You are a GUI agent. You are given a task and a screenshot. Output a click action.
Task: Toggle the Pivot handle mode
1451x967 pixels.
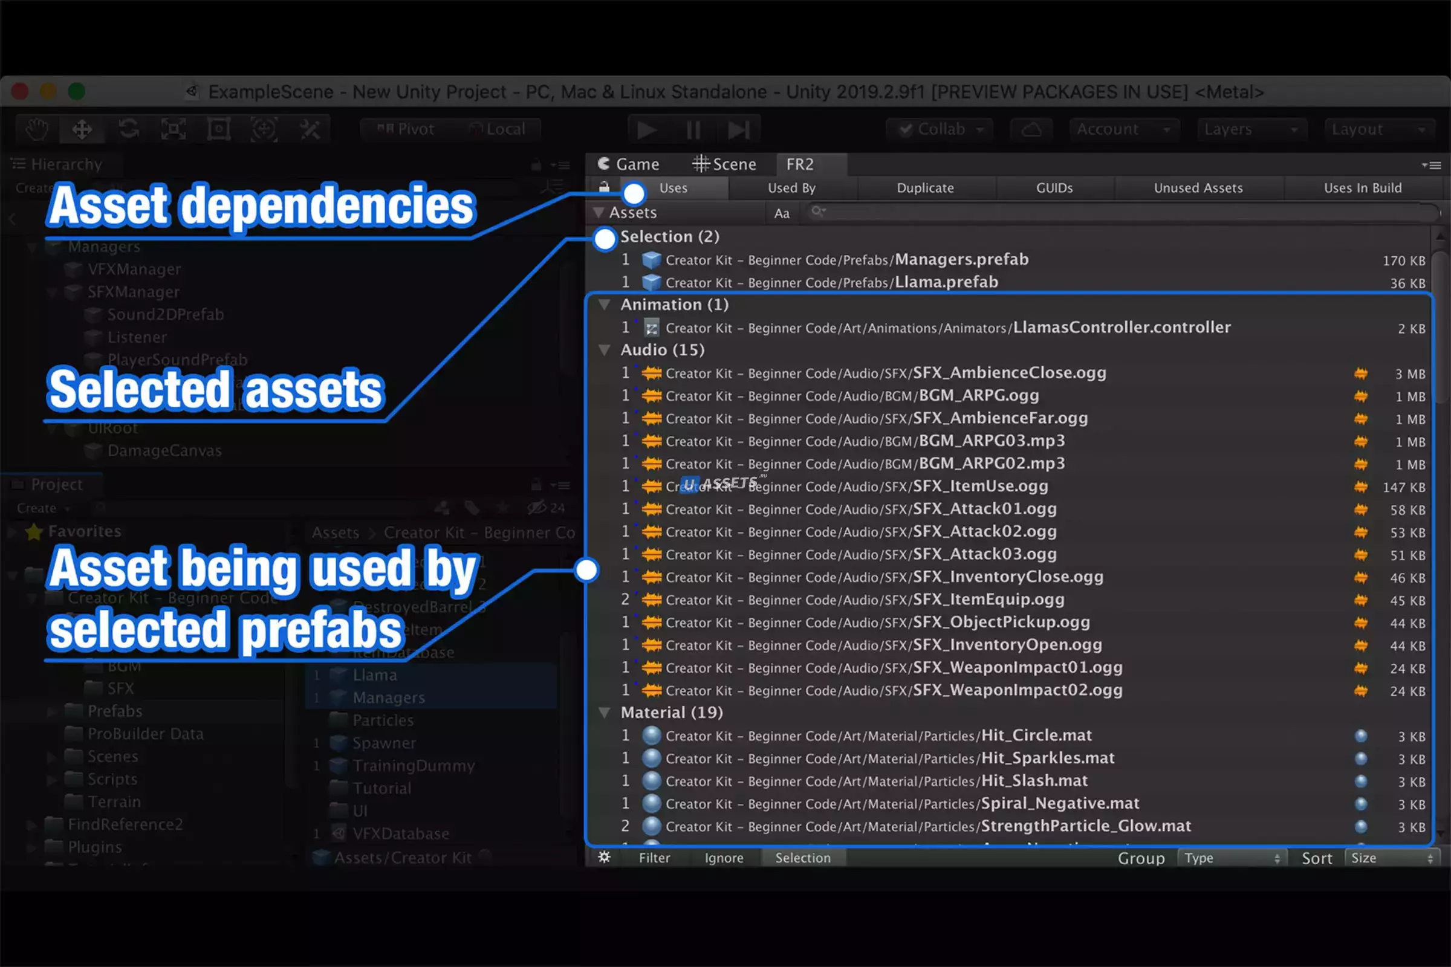point(406,129)
